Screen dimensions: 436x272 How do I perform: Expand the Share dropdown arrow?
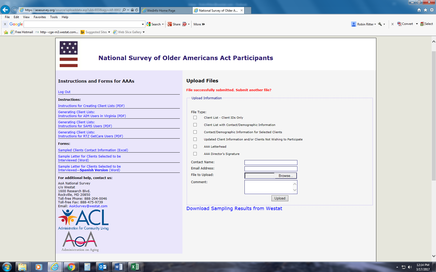point(189,24)
